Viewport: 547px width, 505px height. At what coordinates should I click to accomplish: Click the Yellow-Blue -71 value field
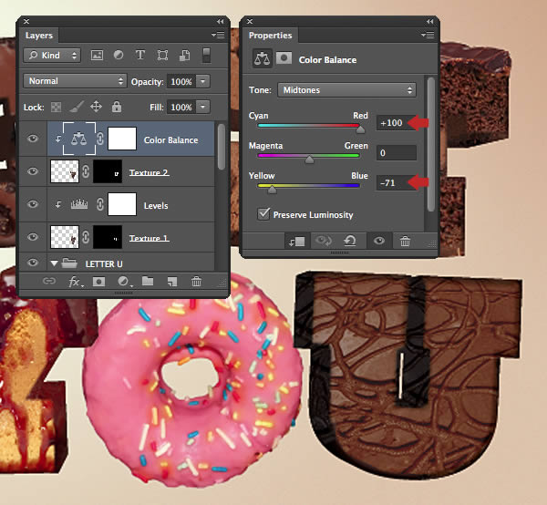point(397,182)
